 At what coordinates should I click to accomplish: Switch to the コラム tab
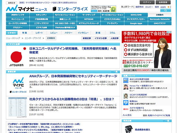(x=113, y=33)
